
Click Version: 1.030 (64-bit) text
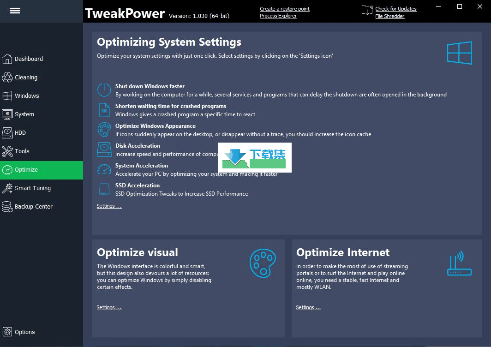tap(199, 16)
